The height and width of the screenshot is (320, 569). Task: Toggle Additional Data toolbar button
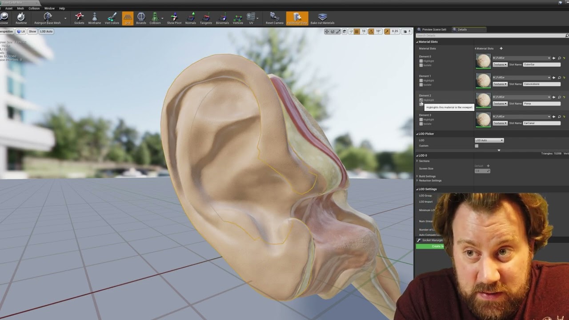pyautogui.click(x=297, y=17)
